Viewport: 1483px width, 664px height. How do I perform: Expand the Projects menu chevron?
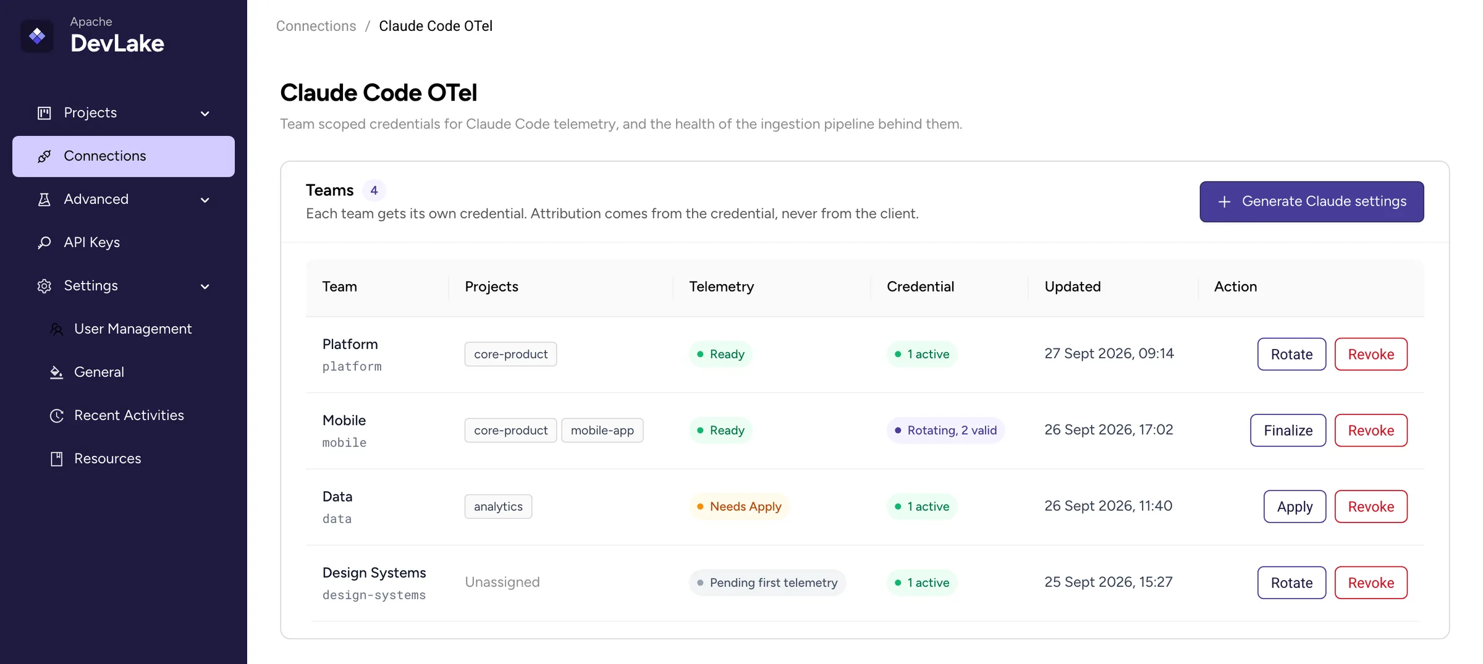(205, 114)
